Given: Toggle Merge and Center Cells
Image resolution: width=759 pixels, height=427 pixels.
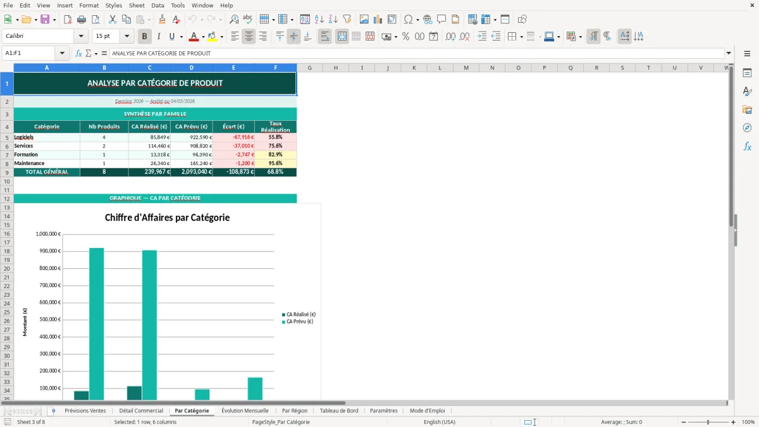Looking at the screenshot, I should coord(342,37).
